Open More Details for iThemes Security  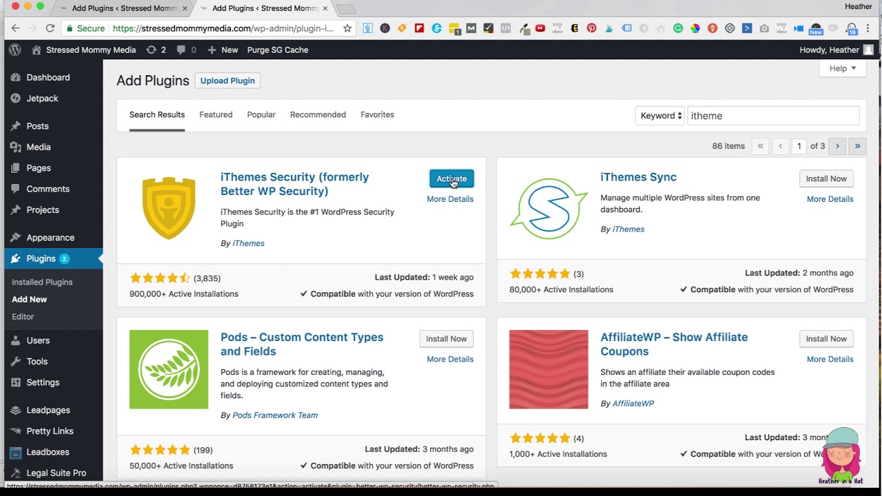[450, 199]
